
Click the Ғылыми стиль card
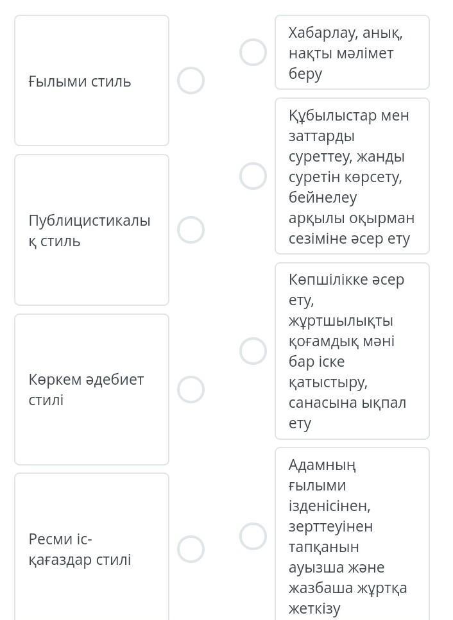(92, 81)
